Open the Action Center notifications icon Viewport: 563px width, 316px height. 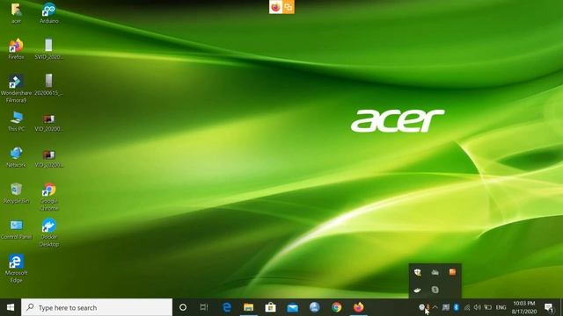click(549, 307)
